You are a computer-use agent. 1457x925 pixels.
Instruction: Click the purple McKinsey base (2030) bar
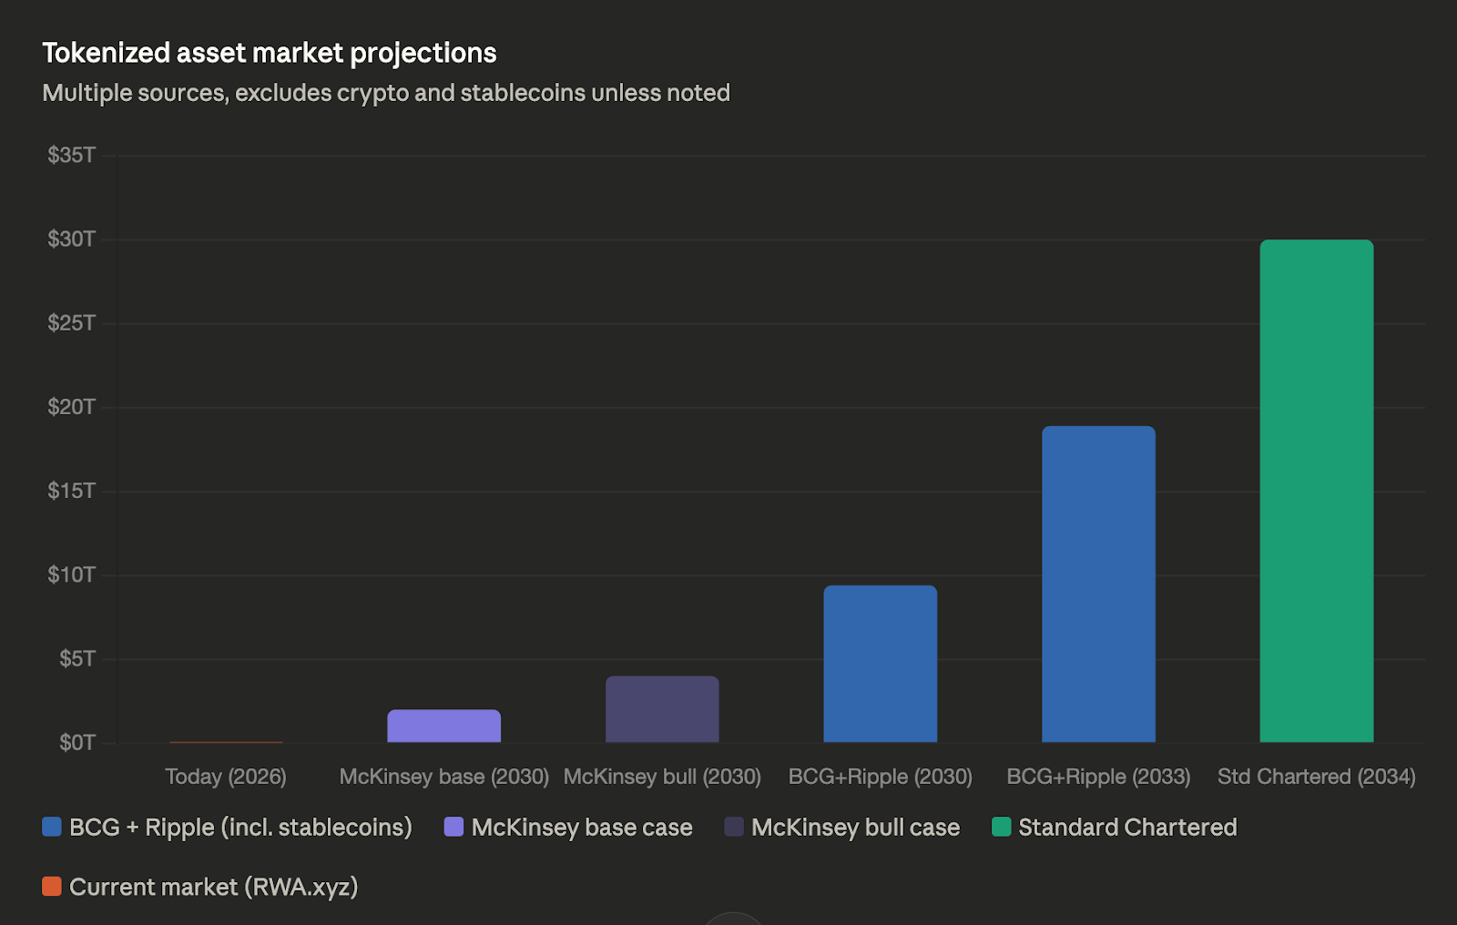pos(443,727)
